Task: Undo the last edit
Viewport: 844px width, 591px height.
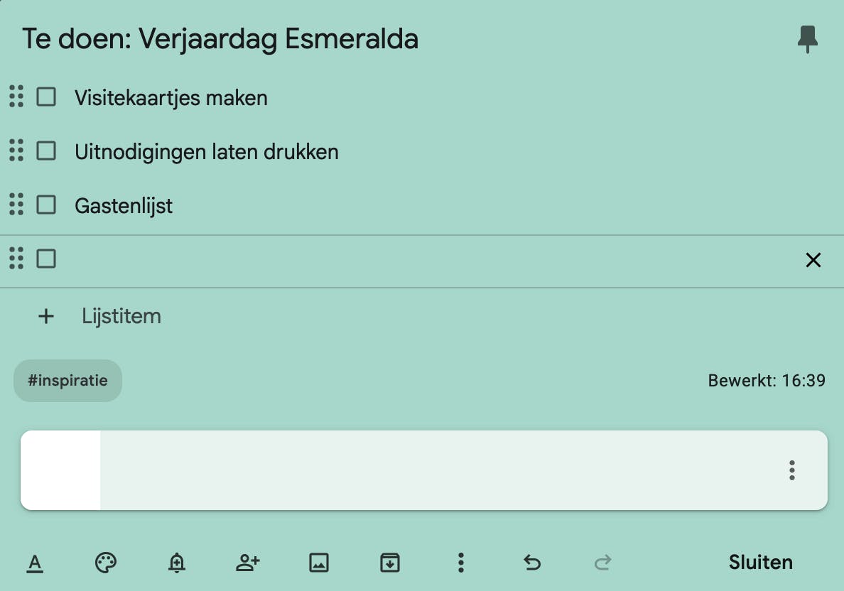Action: (x=532, y=563)
